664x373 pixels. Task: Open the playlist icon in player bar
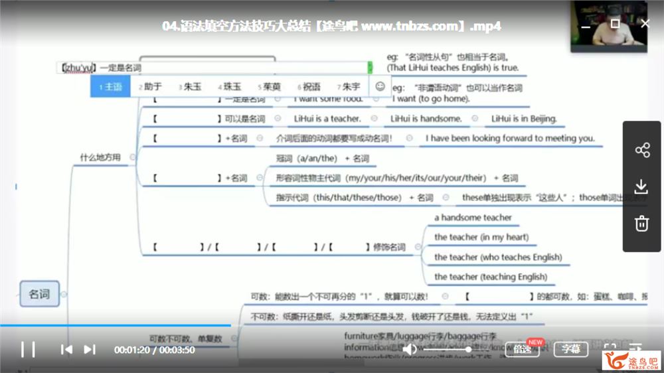coord(635,349)
